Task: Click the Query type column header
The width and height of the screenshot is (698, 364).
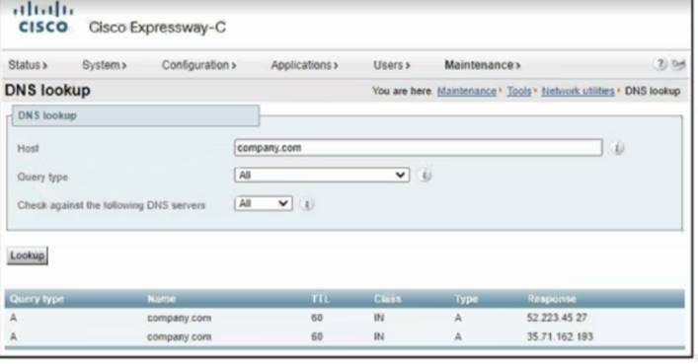Action: point(37,299)
